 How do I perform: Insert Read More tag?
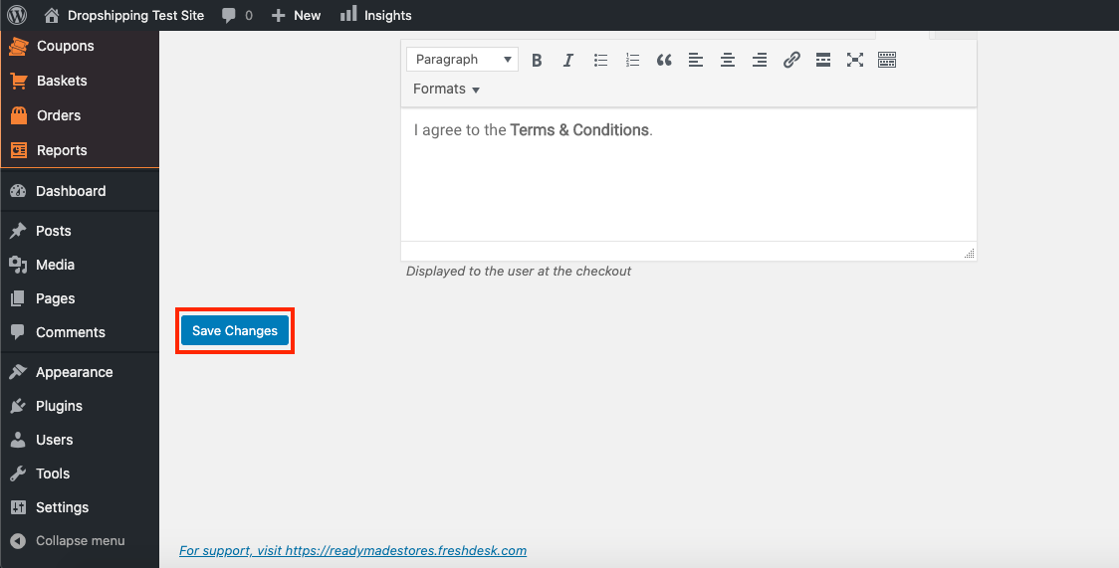(823, 60)
